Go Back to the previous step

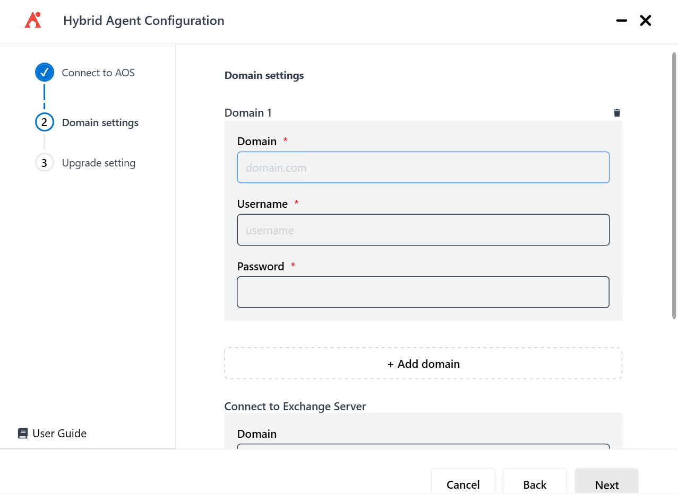[535, 484]
